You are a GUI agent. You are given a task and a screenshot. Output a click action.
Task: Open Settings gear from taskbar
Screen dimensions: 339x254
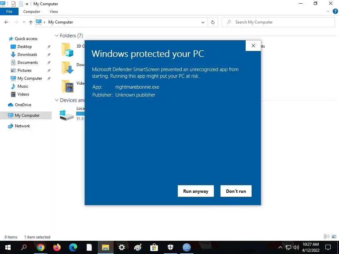122,247
